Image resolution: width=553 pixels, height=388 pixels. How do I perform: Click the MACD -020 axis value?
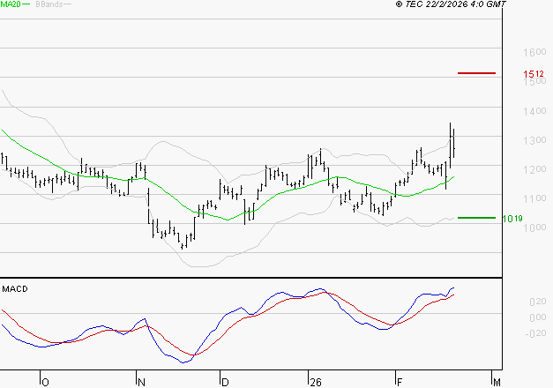(535, 333)
